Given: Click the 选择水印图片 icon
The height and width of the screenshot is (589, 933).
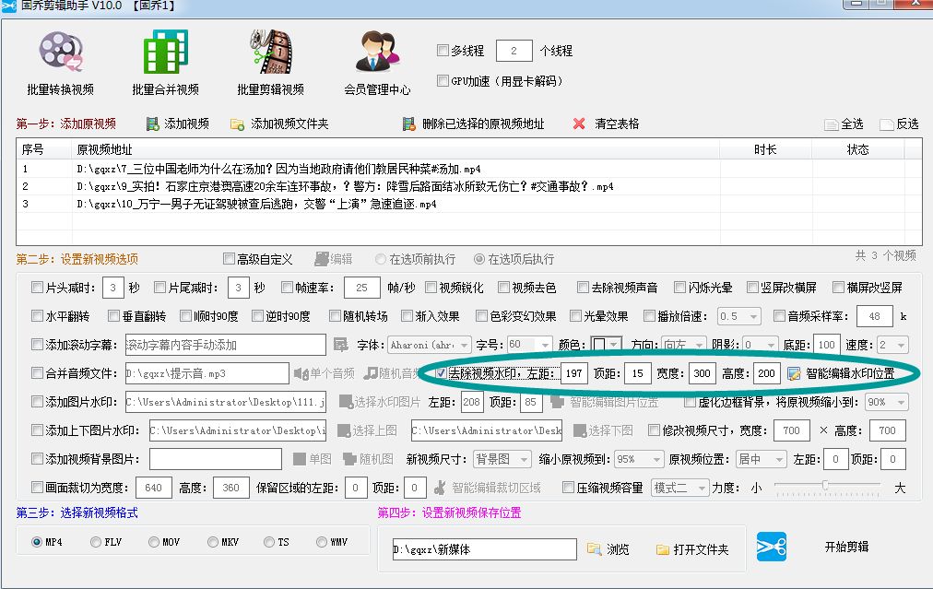Looking at the screenshot, I should (x=346, y=402).
